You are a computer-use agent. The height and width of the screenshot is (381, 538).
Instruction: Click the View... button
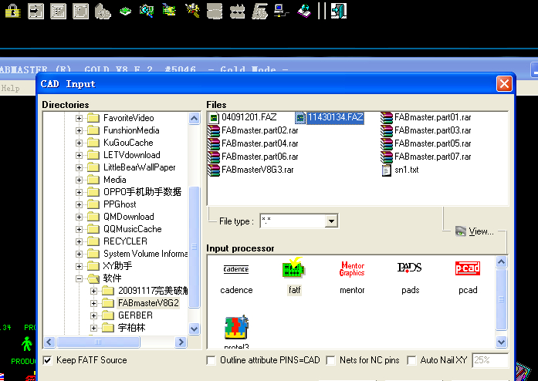(x=475, y=231)
